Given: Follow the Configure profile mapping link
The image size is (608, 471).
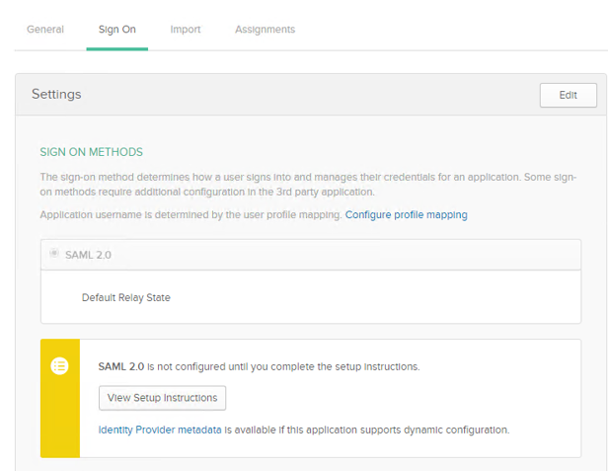Looking at the screenshot, I should click(407, 214).
